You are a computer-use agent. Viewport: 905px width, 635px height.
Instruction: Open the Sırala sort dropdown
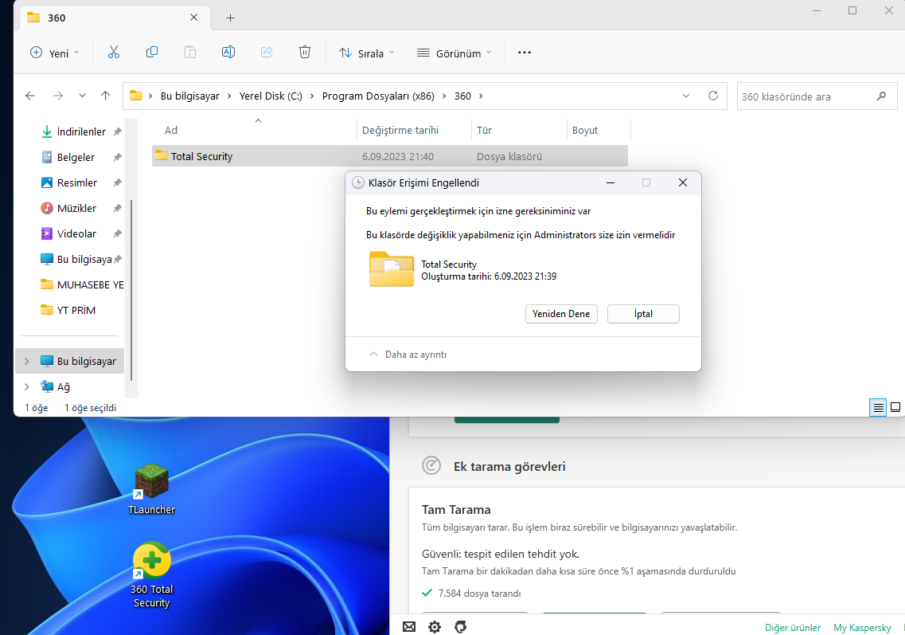pos(366,53)
